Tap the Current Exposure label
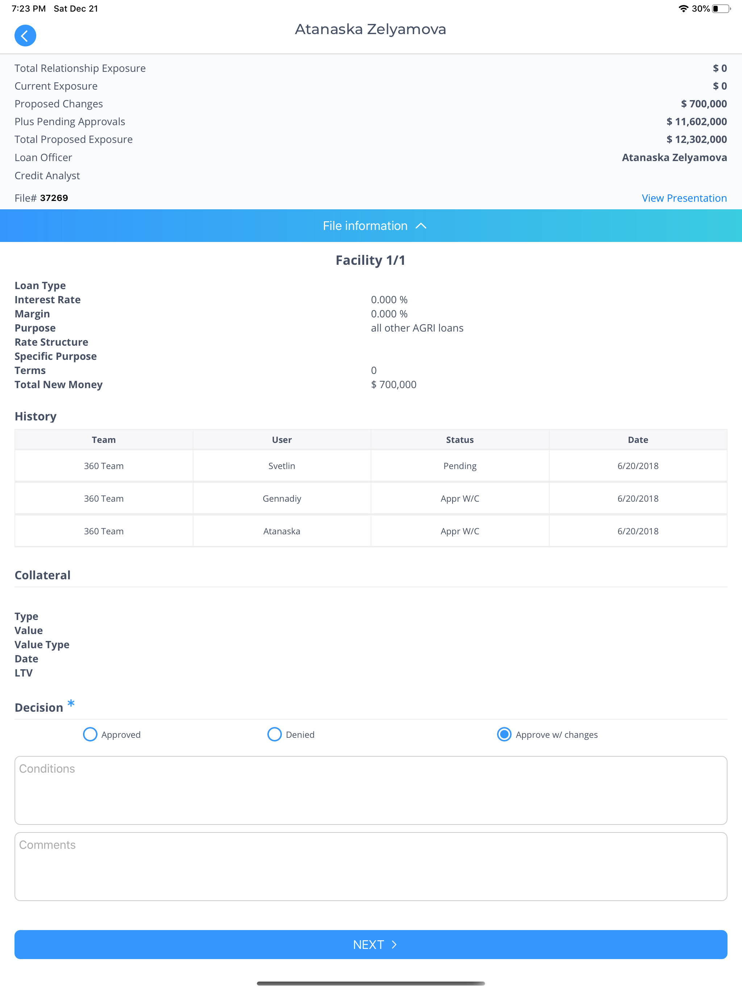 [56, 86]
